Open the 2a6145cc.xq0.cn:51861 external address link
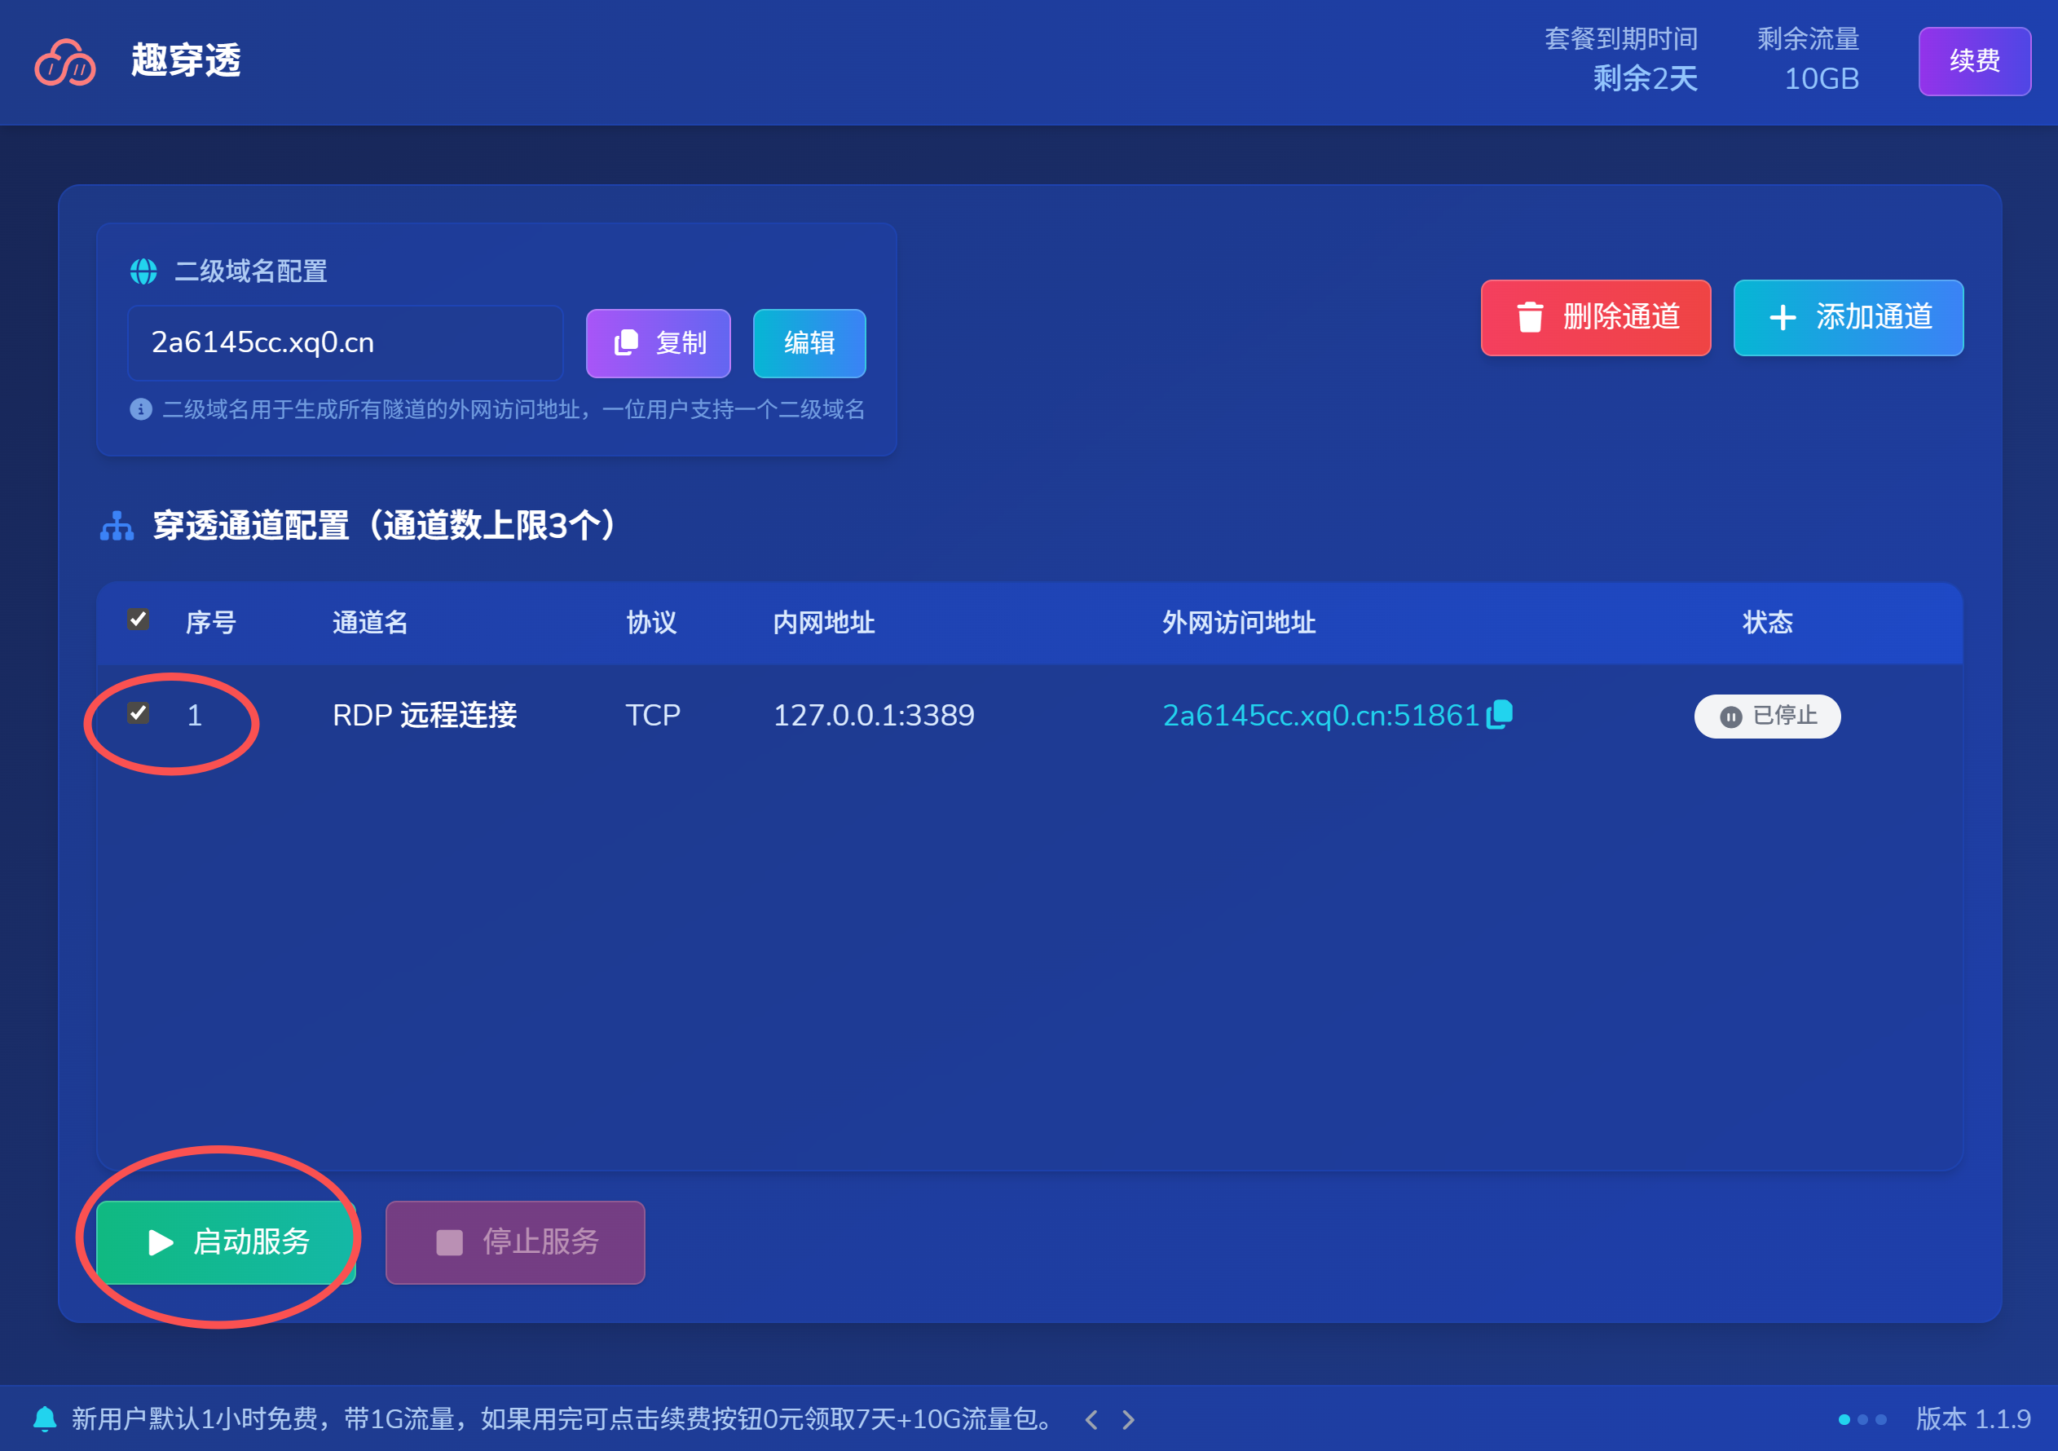This screenshot has height=1451, width=2058. pyautogui.click(x=1320, y=715)
